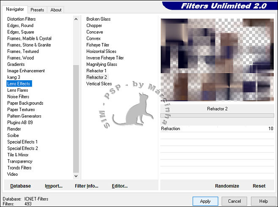The width and height of the screenshot is (278, 207).
Task: Select Special Effects 2 category
Action: click(22, 148)
